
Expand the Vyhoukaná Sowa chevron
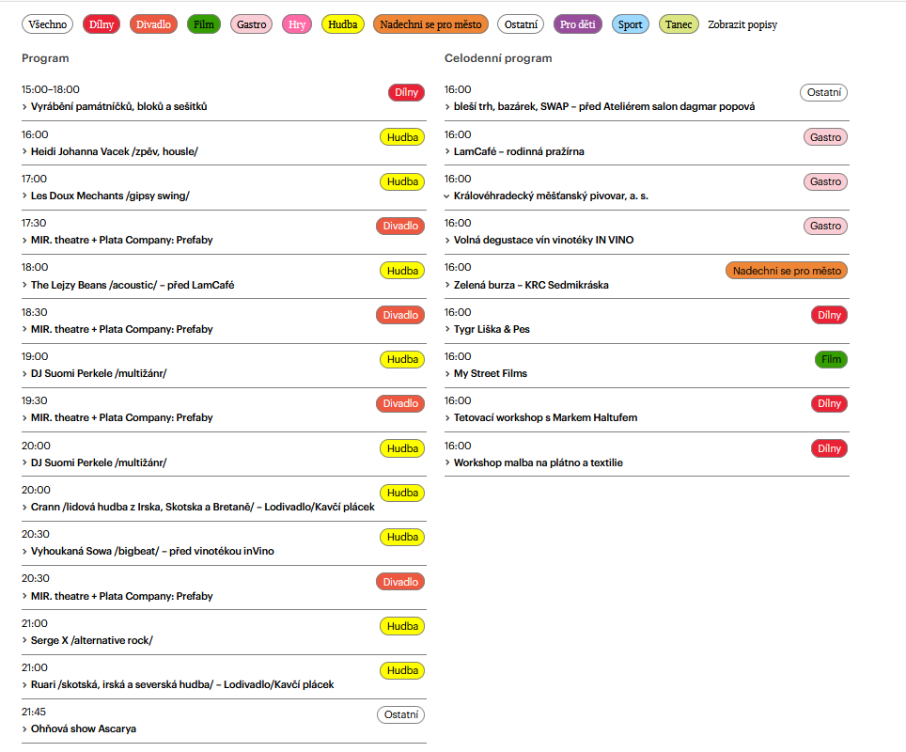click(24, 552)
